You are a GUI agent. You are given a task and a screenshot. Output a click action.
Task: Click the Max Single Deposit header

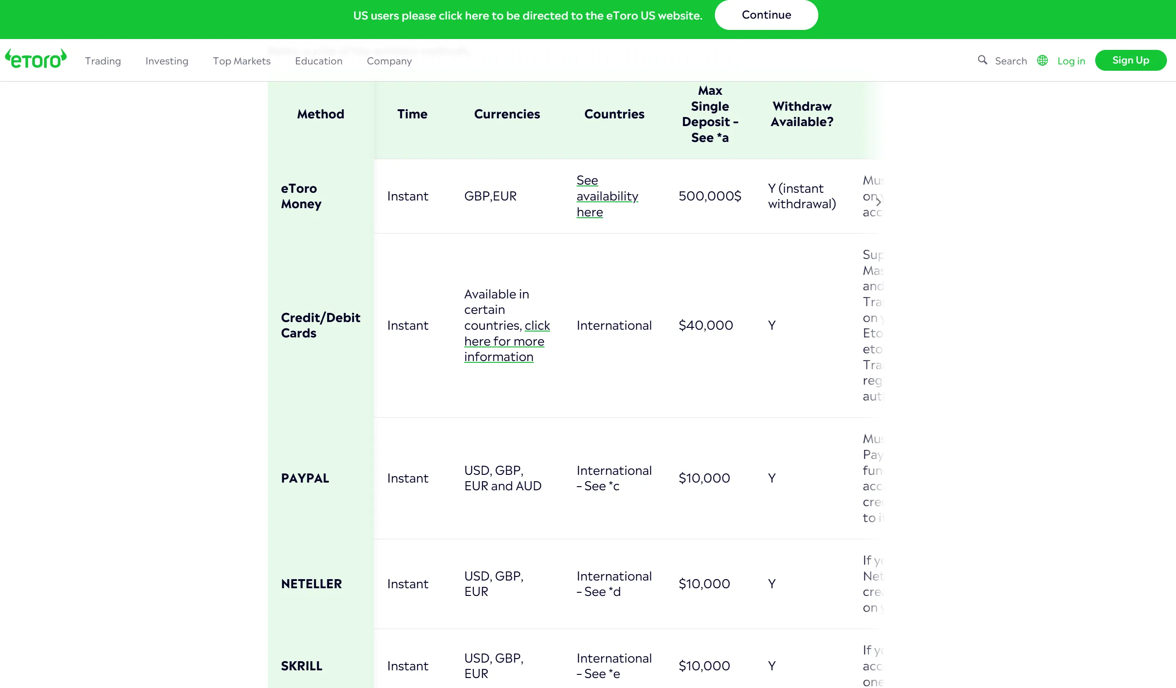tap(710, 114)
